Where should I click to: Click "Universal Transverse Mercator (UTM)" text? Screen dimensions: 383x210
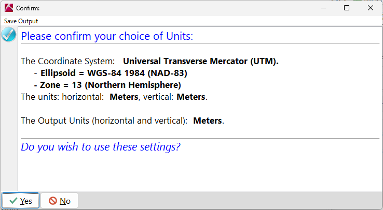click(x=200, y=61)
